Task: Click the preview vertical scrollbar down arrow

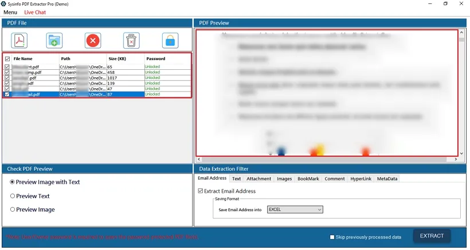Action: point(461,153)
